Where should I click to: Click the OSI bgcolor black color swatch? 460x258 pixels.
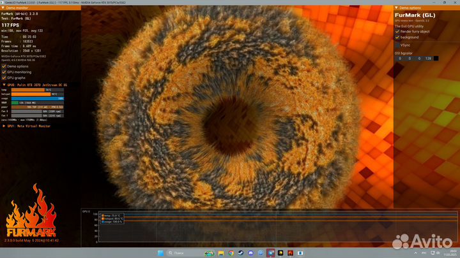[x=436, y=58]
